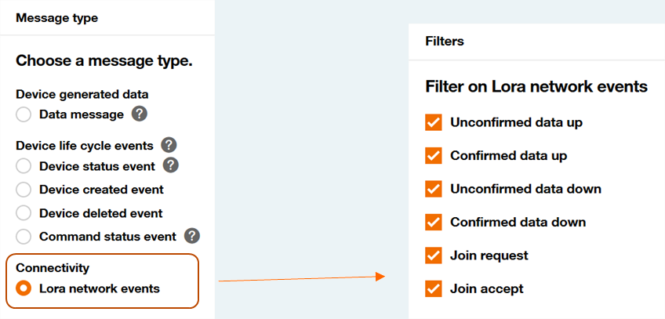Click help icon next to Device life cycle events
665x319 pixels.
coord(169,145)
